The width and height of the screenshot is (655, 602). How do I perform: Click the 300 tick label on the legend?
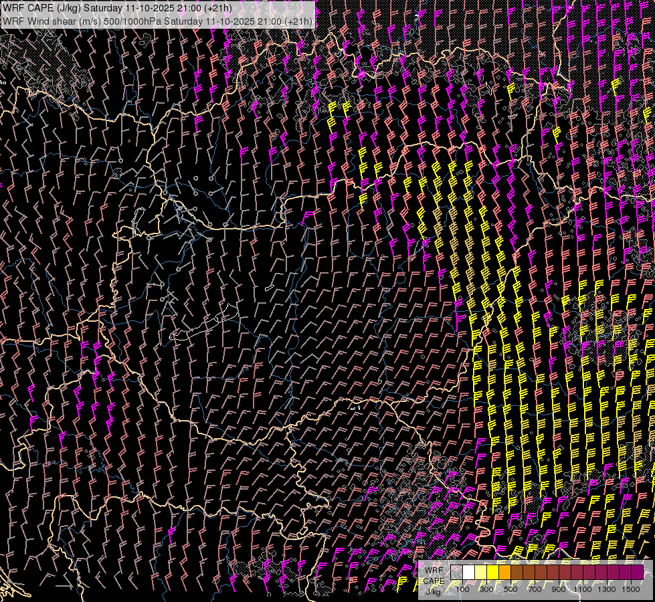click(486, 589)
